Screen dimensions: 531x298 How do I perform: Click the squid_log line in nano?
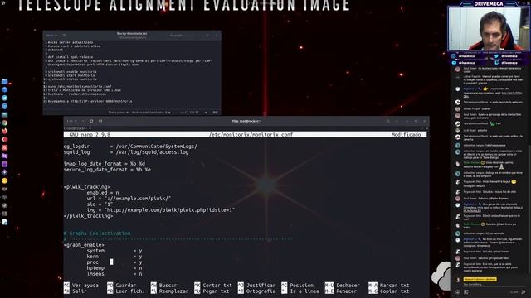[126, 152]
